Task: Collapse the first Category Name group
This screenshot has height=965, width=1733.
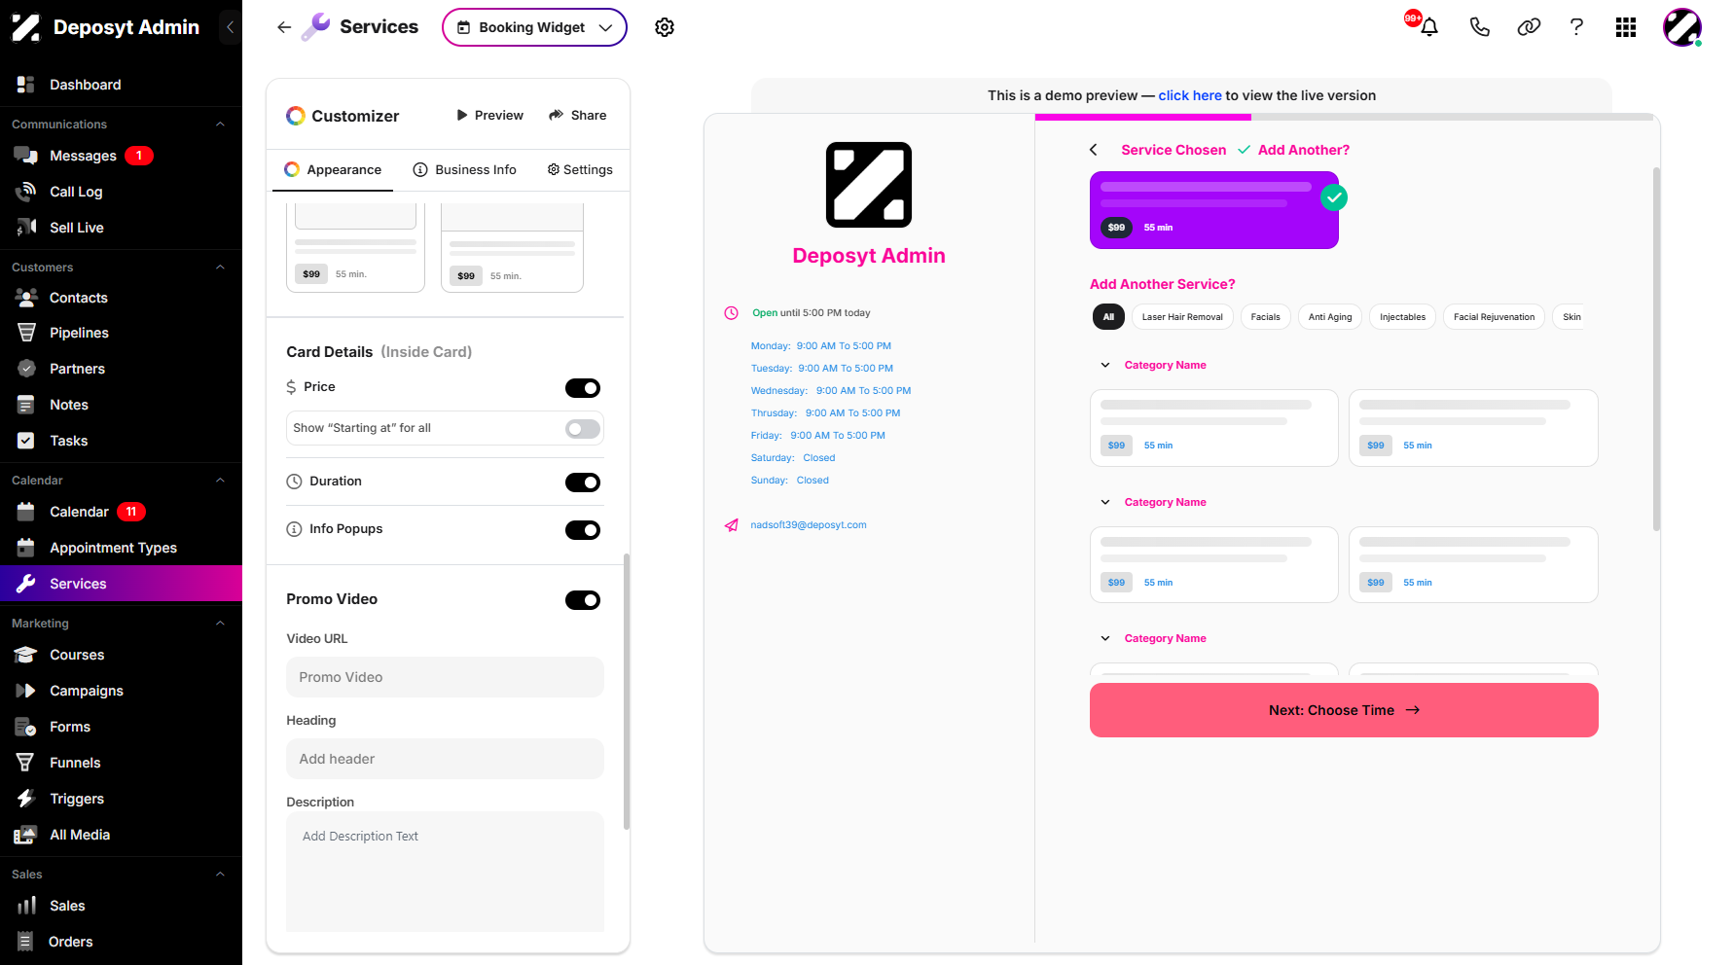Action: [x=1105, y=365]
